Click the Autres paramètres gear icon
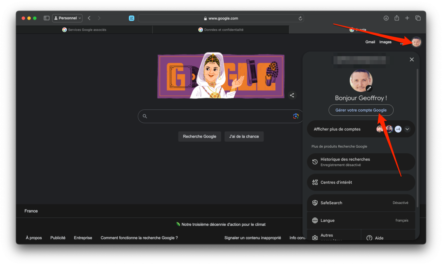 [315, 238]
